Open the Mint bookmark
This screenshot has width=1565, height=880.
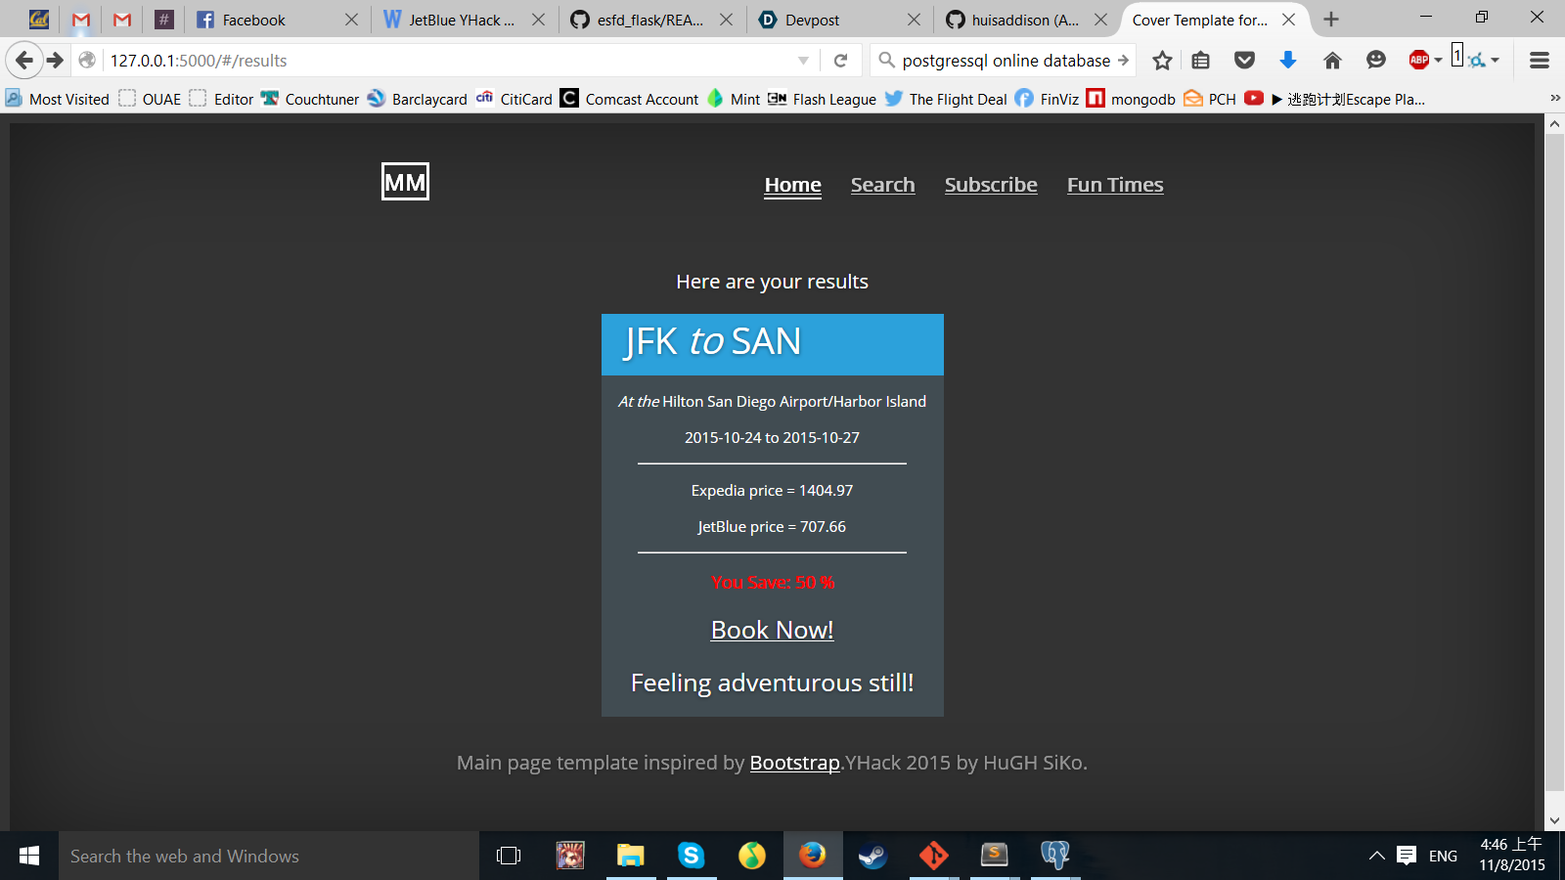pos(734,99)
